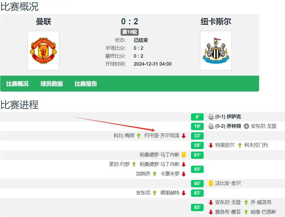Select the 85' minute marker

point(197,207)
